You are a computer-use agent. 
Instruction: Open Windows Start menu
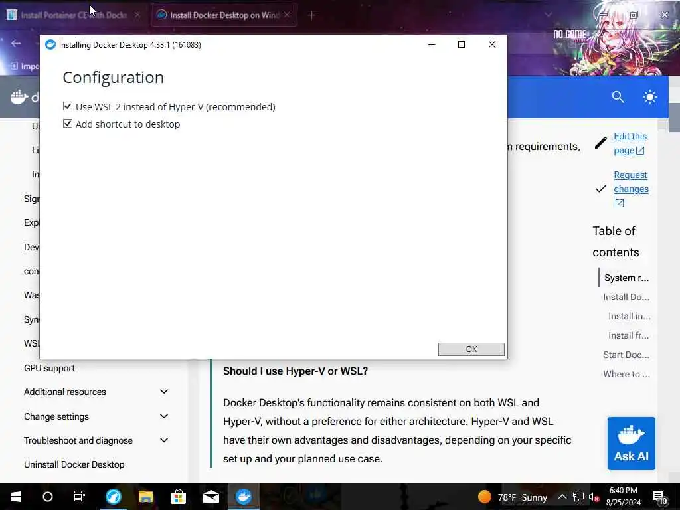(x=16, y=497)
